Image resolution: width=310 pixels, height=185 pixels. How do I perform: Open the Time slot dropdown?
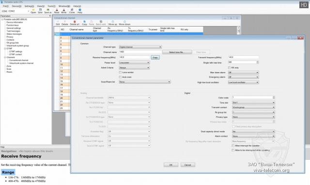point(253,103)
